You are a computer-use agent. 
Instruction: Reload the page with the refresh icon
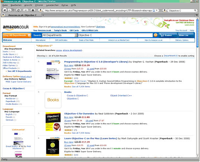(18, 10)
